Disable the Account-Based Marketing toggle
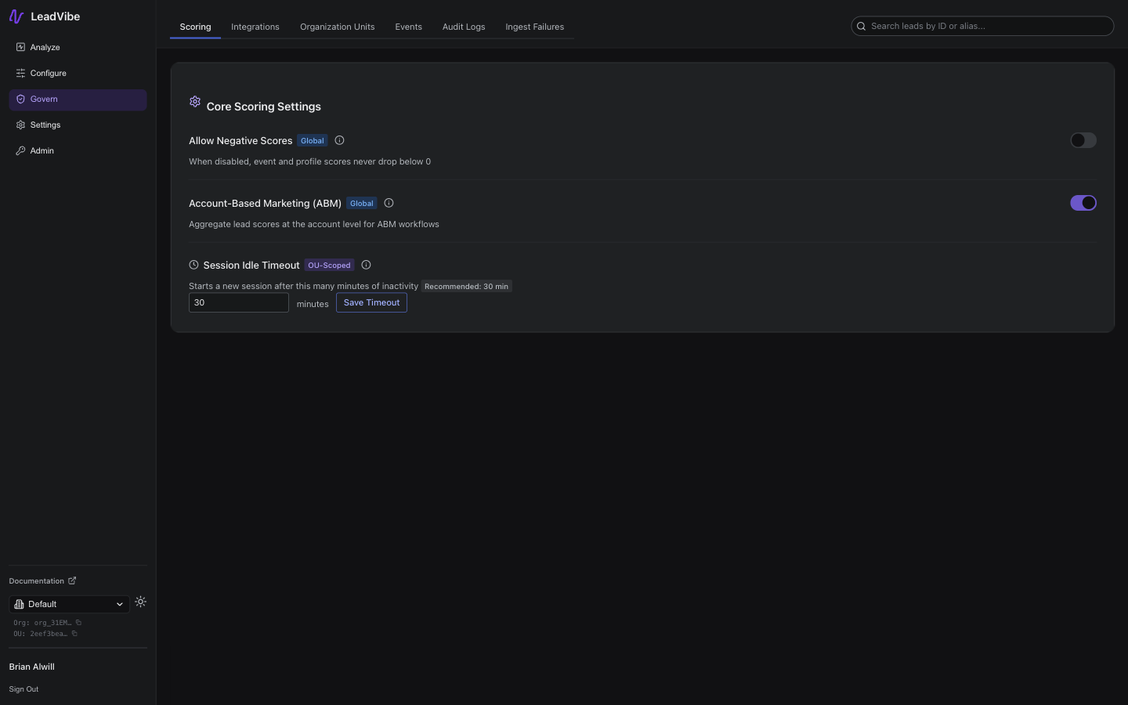Viewport: 1128px width, 705px height. click(x=1083, y=203)
